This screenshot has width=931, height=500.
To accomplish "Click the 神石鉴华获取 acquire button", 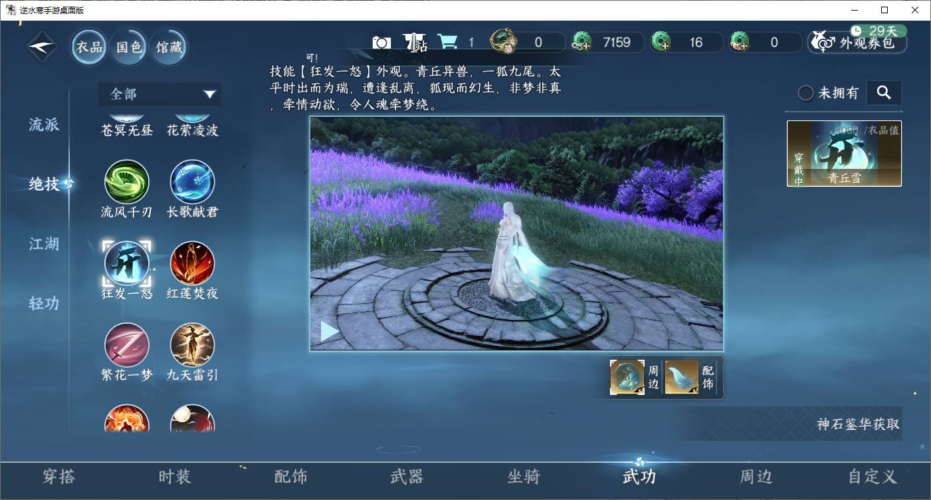I will coord(859,424).
